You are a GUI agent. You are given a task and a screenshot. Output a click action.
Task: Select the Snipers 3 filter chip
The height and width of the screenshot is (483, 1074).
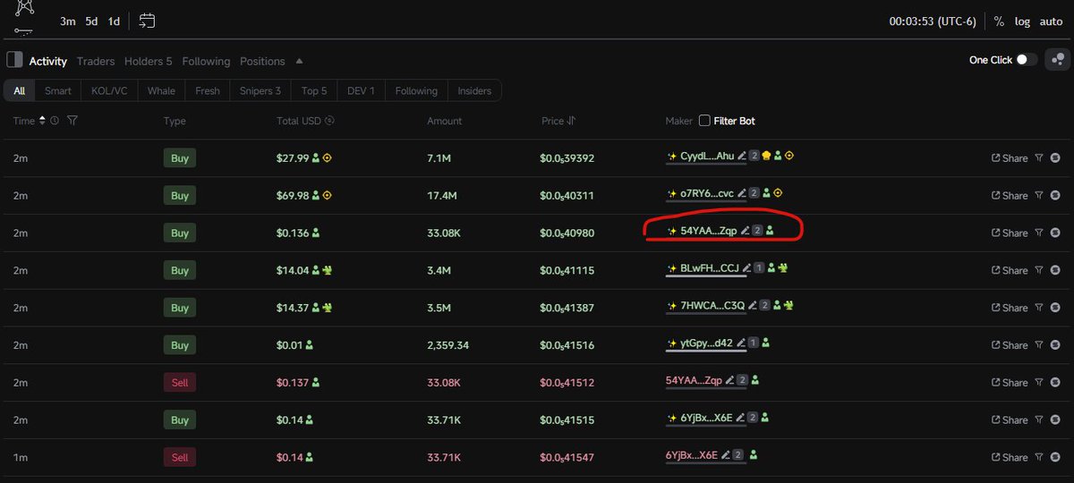[260, 90]
